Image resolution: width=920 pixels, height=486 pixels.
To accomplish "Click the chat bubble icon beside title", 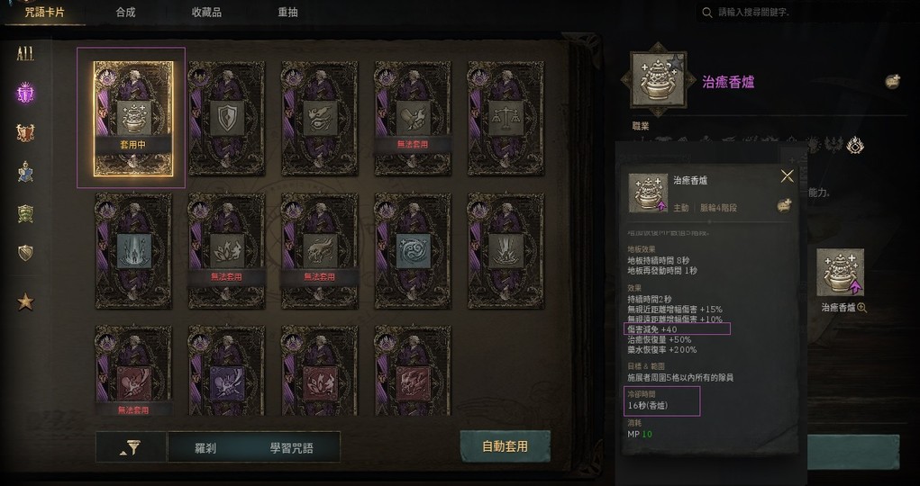I will pos(892,82).
